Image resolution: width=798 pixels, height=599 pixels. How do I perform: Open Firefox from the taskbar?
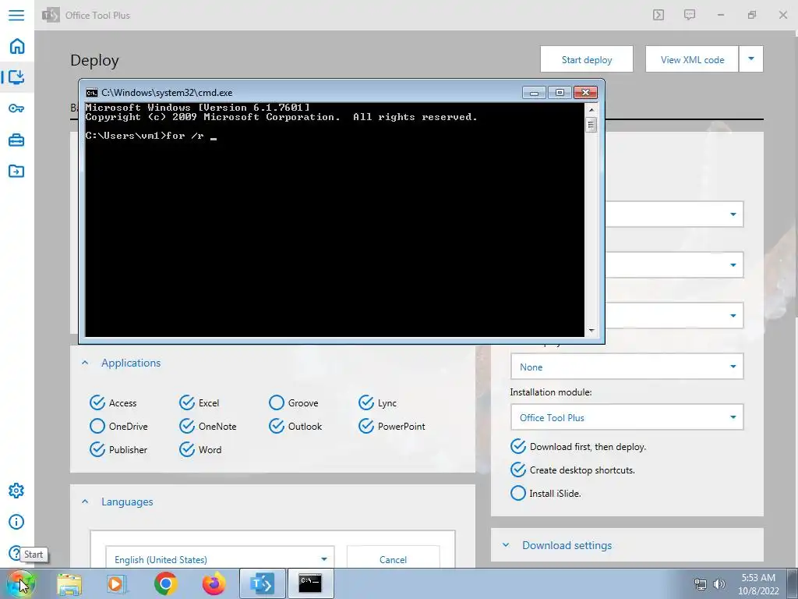pyautogui.click(x=214, y=583)
